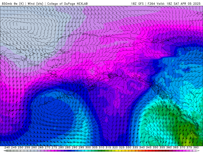Click the 295 value on the color scale

coord(81,147)
